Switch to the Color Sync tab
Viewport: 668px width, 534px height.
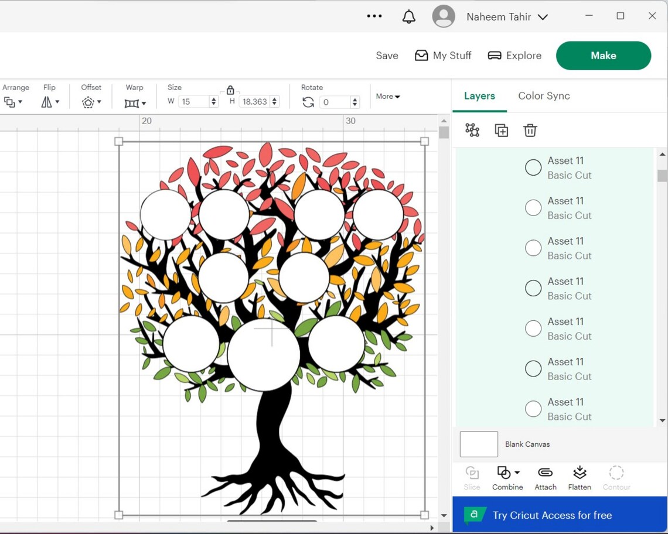point(544,95)
